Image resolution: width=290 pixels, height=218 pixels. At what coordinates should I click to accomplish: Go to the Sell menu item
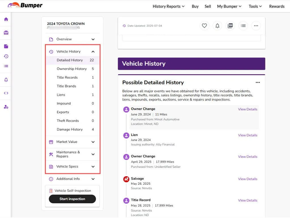208,6
